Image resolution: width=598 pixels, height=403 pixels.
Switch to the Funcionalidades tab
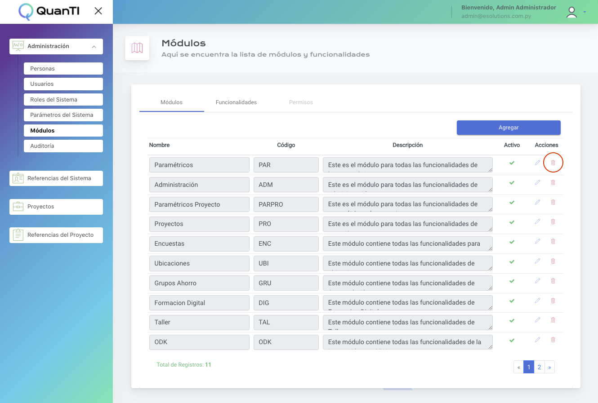(236, 102)
